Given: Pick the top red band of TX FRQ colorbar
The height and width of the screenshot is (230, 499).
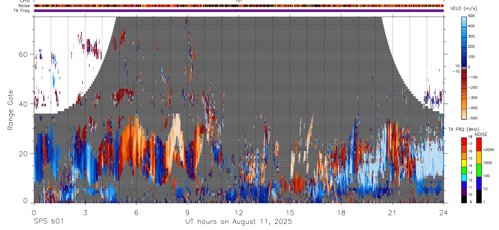Looking at the screenshot, I should (464, 141).
